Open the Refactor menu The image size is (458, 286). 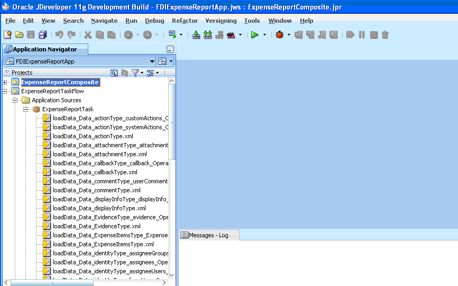(185, 21)
